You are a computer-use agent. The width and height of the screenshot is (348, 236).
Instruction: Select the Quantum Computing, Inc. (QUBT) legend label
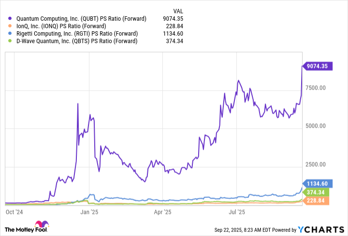[x=80, y=19]
